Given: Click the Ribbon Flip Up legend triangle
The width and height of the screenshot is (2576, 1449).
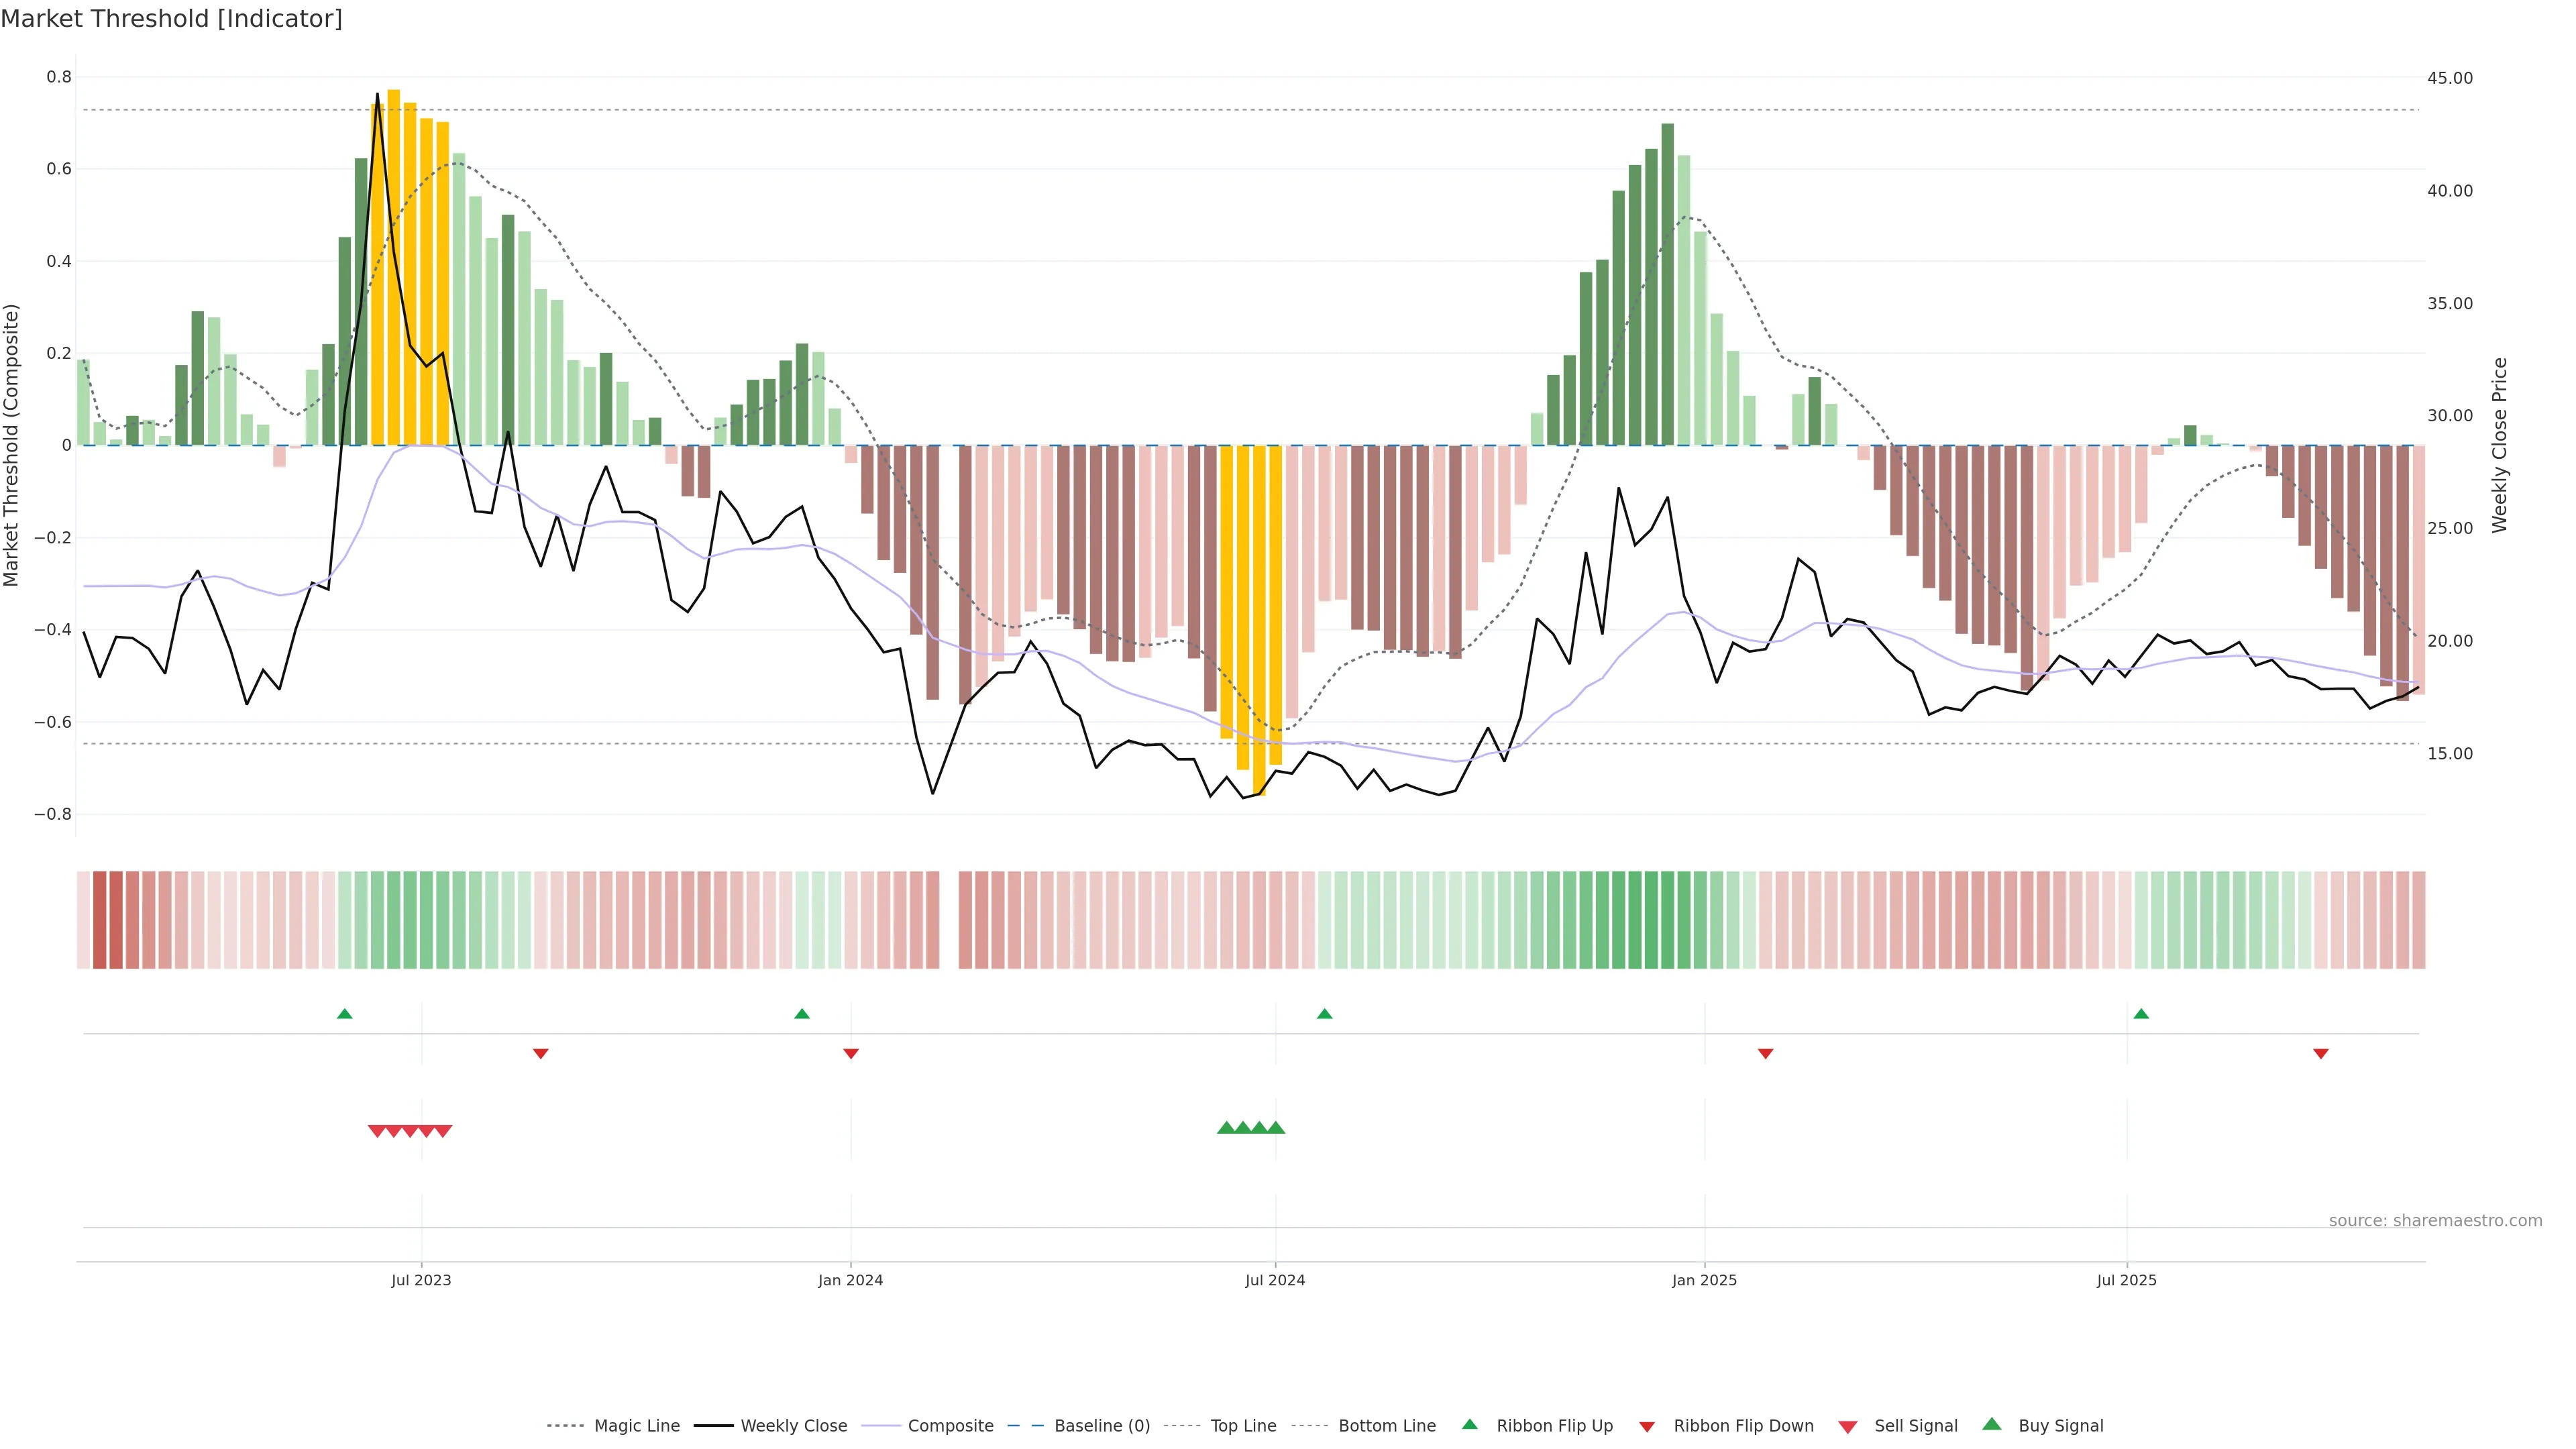Looking at the screenshot, I should [1469, 1424].
